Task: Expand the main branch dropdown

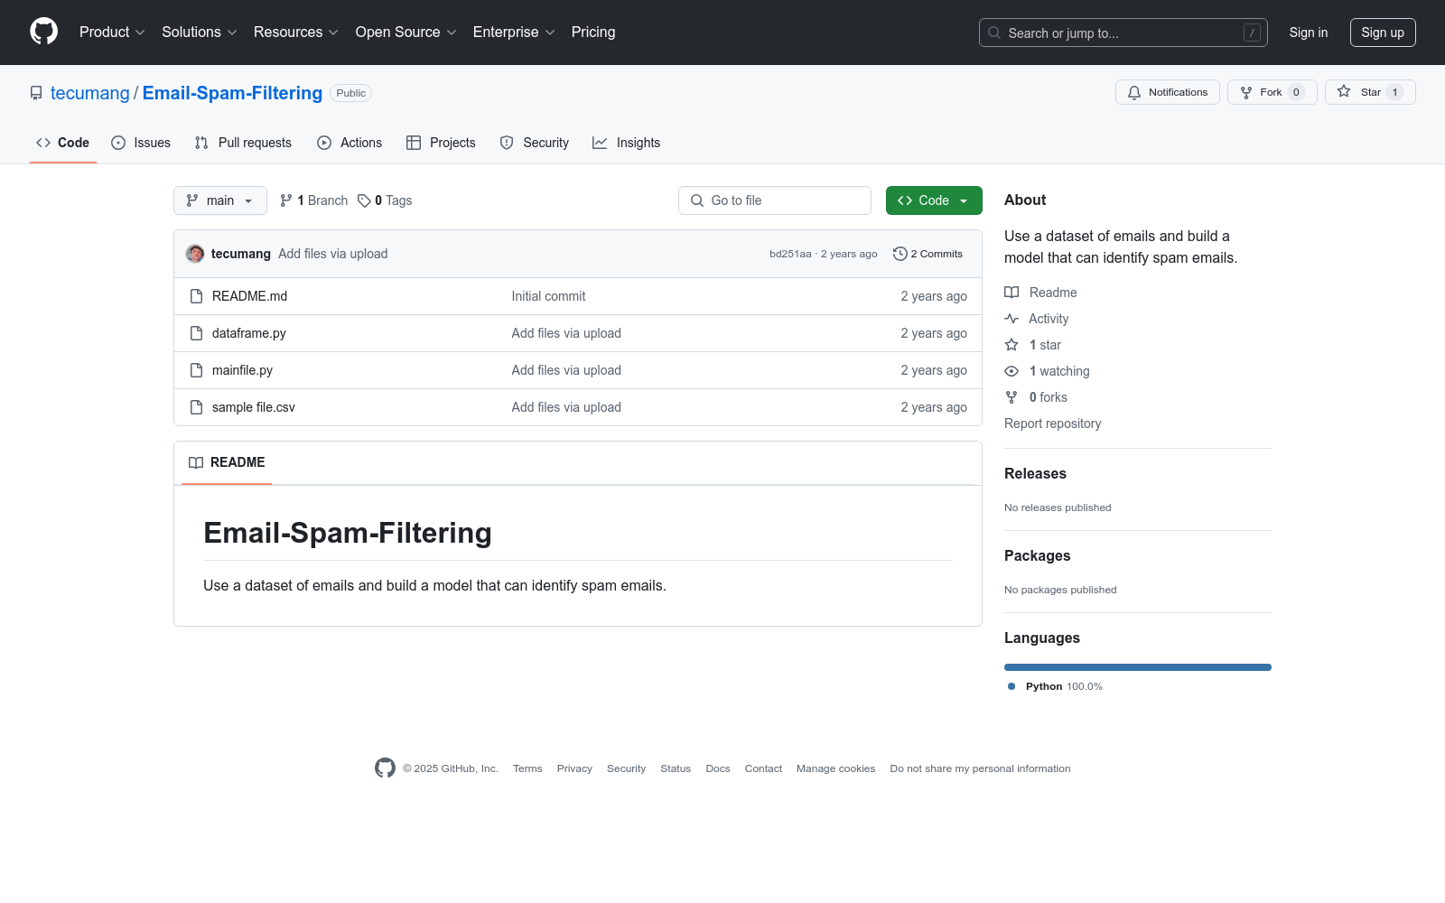Action: pos(219,200)
